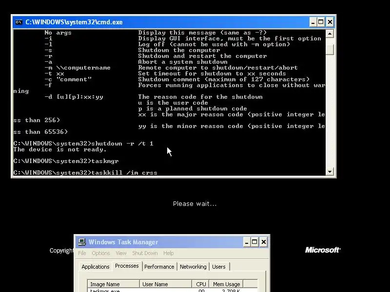Viewport: 390px width, 292px height.
Task: Sort by the User Name column header
Action: coord(165,284)
